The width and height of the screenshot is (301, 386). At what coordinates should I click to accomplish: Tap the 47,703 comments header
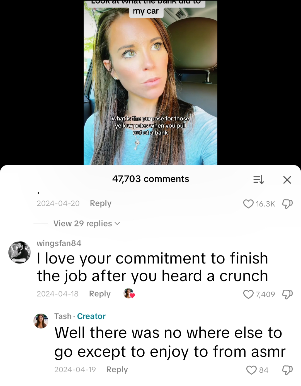pyautogui.click(x=151, y=179)
